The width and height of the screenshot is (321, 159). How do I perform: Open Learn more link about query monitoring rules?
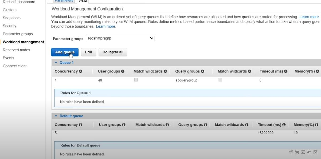[106, 26]
